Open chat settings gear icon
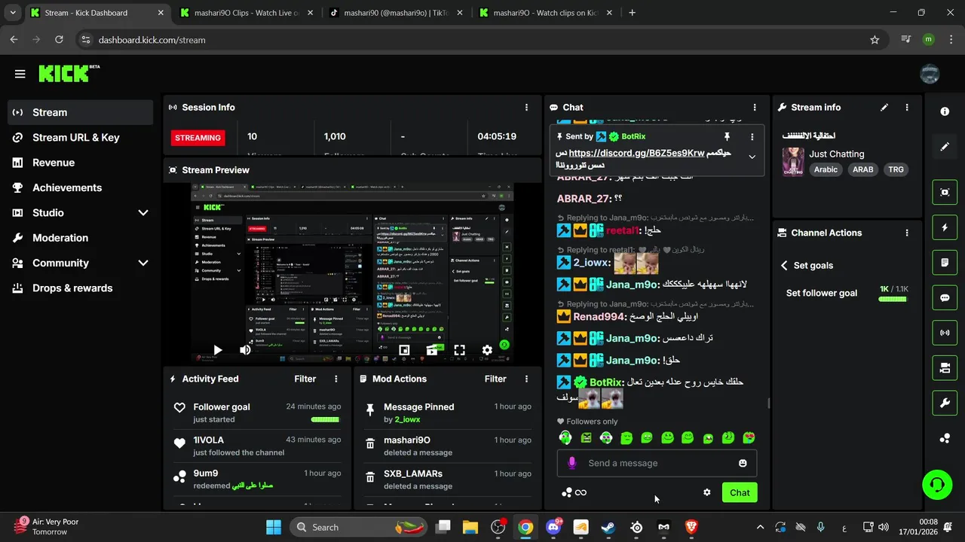Viewport: 965px width, 542px height. click(x=706, y=492)
